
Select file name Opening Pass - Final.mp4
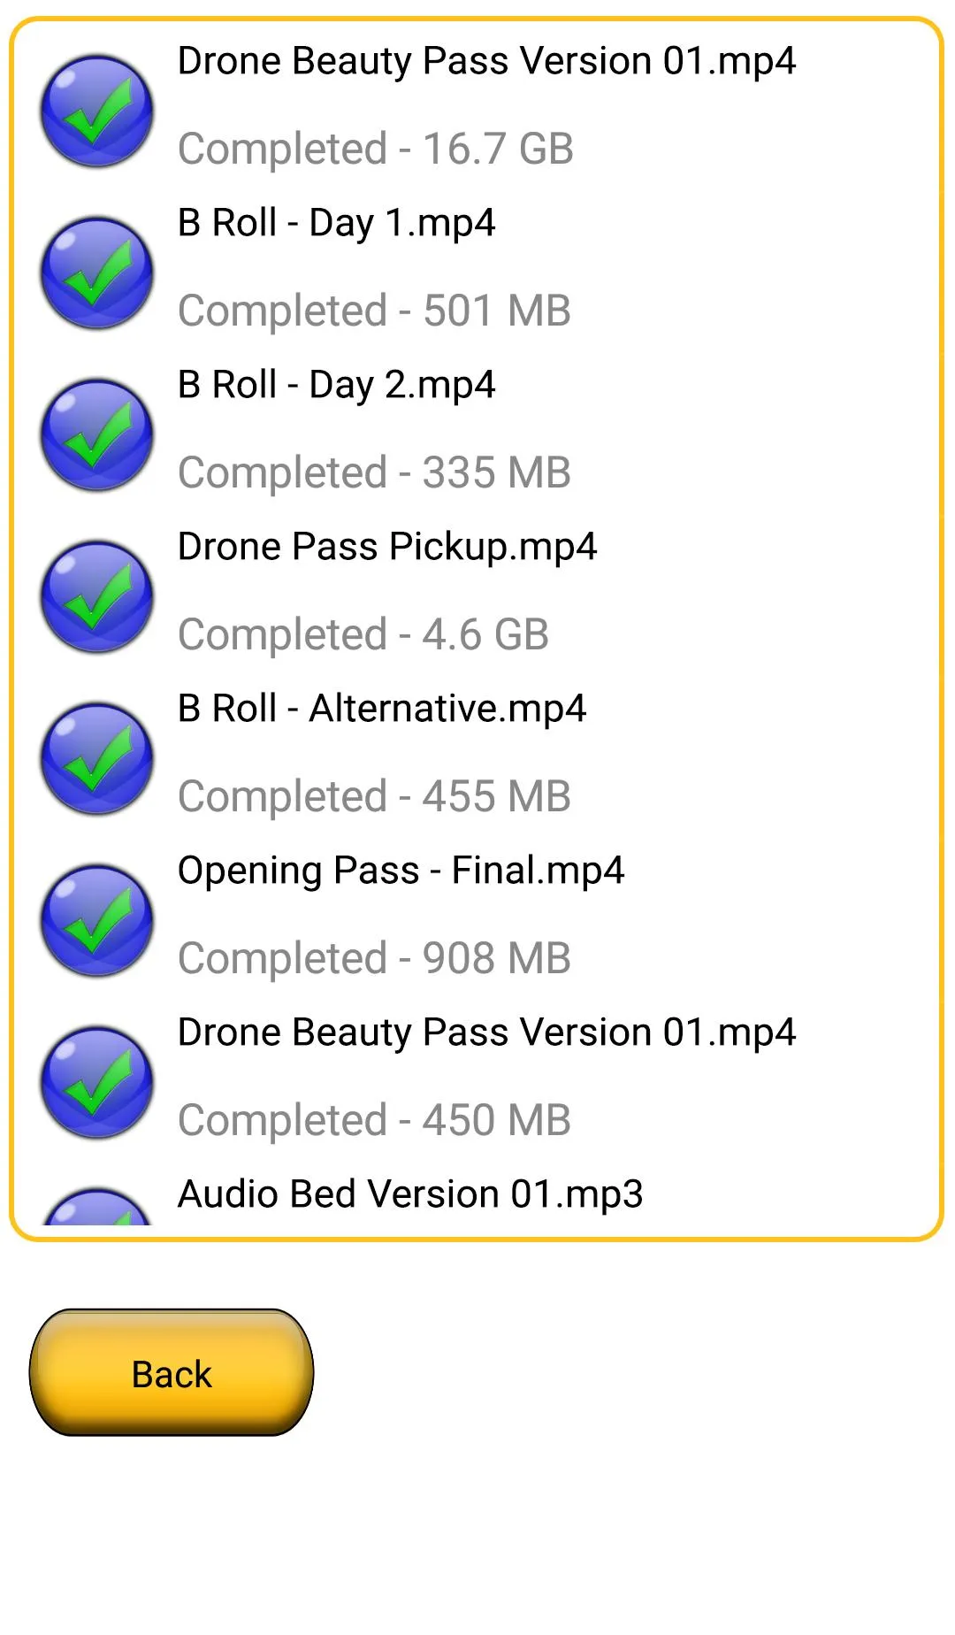[x=401, y=871]
